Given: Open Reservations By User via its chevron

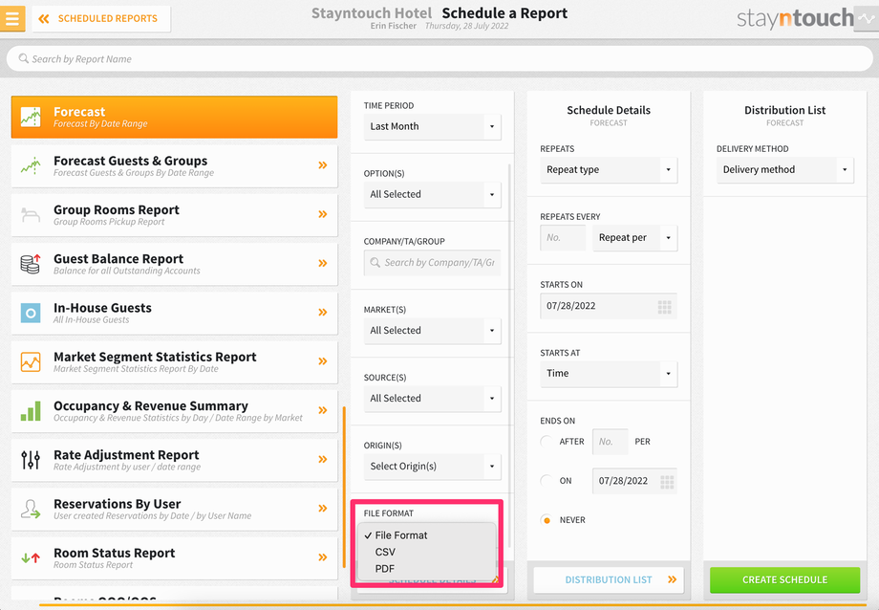Looking at the screenshot, I should tap(323, 508).
